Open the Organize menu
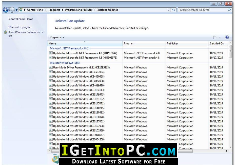Viewport: 237px width, 165px height. 57,37
